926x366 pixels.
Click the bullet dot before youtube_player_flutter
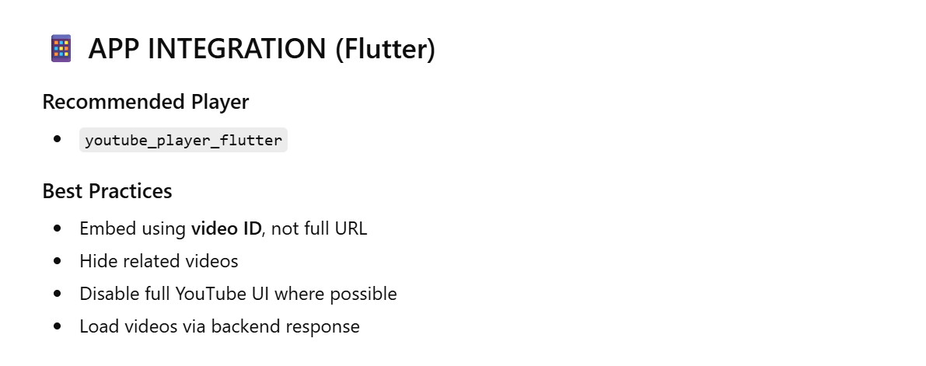pos(58,140)
